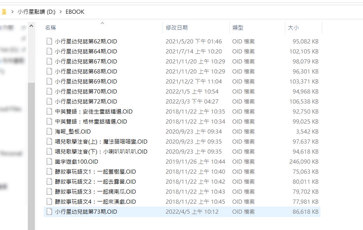This screenshot has height=230, width=363.
Task: Click file icon of 小行星幼兒誌第68期.OID
Action: [x=49, y=71]
